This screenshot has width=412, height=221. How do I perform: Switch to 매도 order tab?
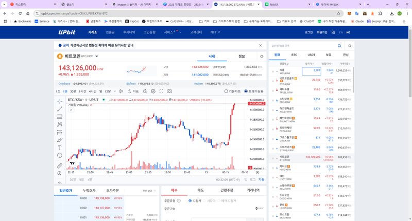200,190
